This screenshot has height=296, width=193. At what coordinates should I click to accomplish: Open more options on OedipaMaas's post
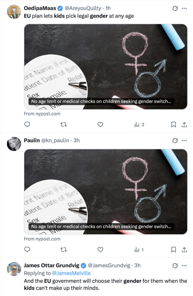tap(184, 8)
